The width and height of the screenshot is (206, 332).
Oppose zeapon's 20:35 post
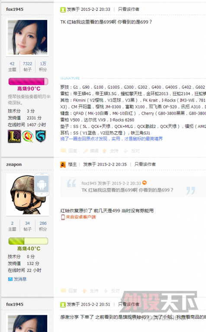115,291
